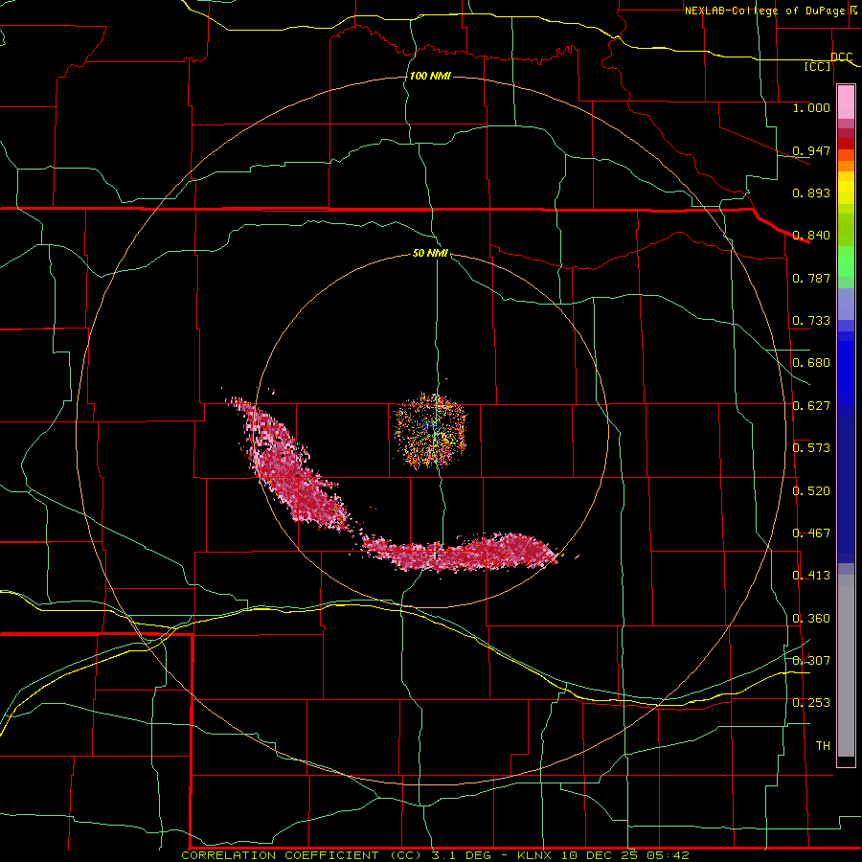The width and height of the screenshot is (862, 862).
Task: Select the 0.787 scale value
Action: pyautogui.click(x=811, y=278)
